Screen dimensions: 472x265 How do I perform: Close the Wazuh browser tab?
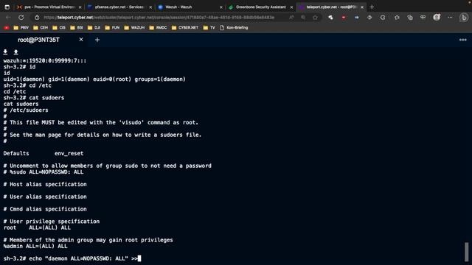(x=221, y=7)
